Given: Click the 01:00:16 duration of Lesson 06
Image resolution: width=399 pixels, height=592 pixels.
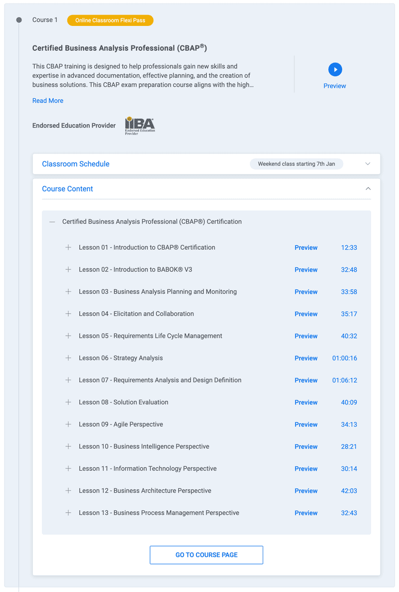Looking at the screenshot, I should (345, 358).
